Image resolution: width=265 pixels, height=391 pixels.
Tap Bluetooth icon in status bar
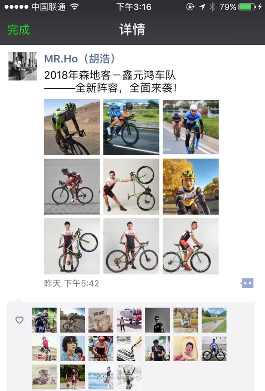point(212,7)
